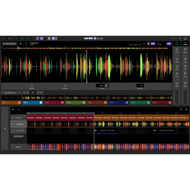The width and height of the screenshot is (190, 190).
Task: Play the Unpatience sample in the deck
Action: 21,44
